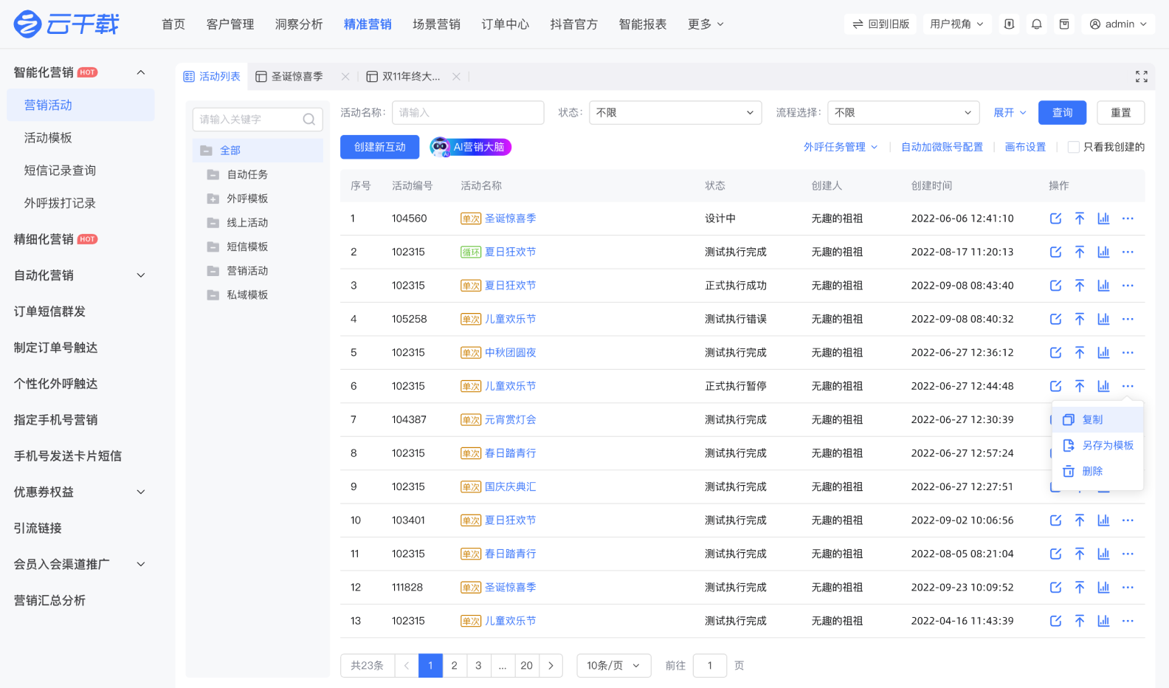The width and height of the screenshot is (1169, 688).
Task: Open 元宵赏灯会 activity link
Action: pos(510,419)
